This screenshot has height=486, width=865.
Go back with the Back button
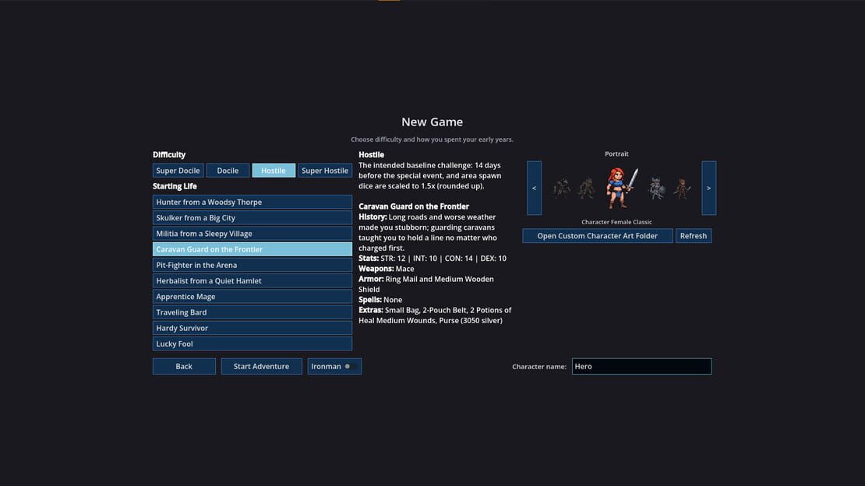(x=184, y=366)
